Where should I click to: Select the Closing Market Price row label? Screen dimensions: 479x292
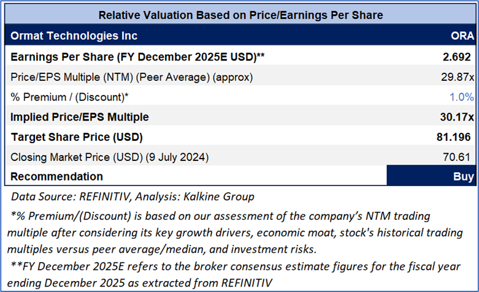point(110,157)
